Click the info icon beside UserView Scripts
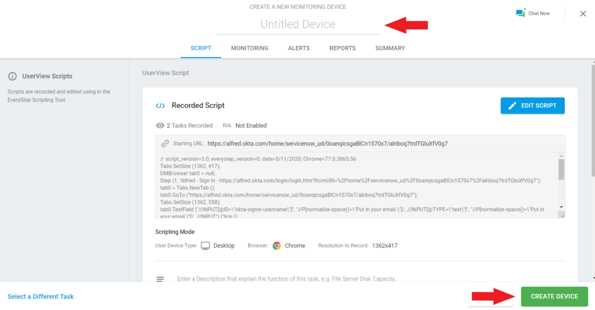595x310 pixels. (x=12, y=76)
